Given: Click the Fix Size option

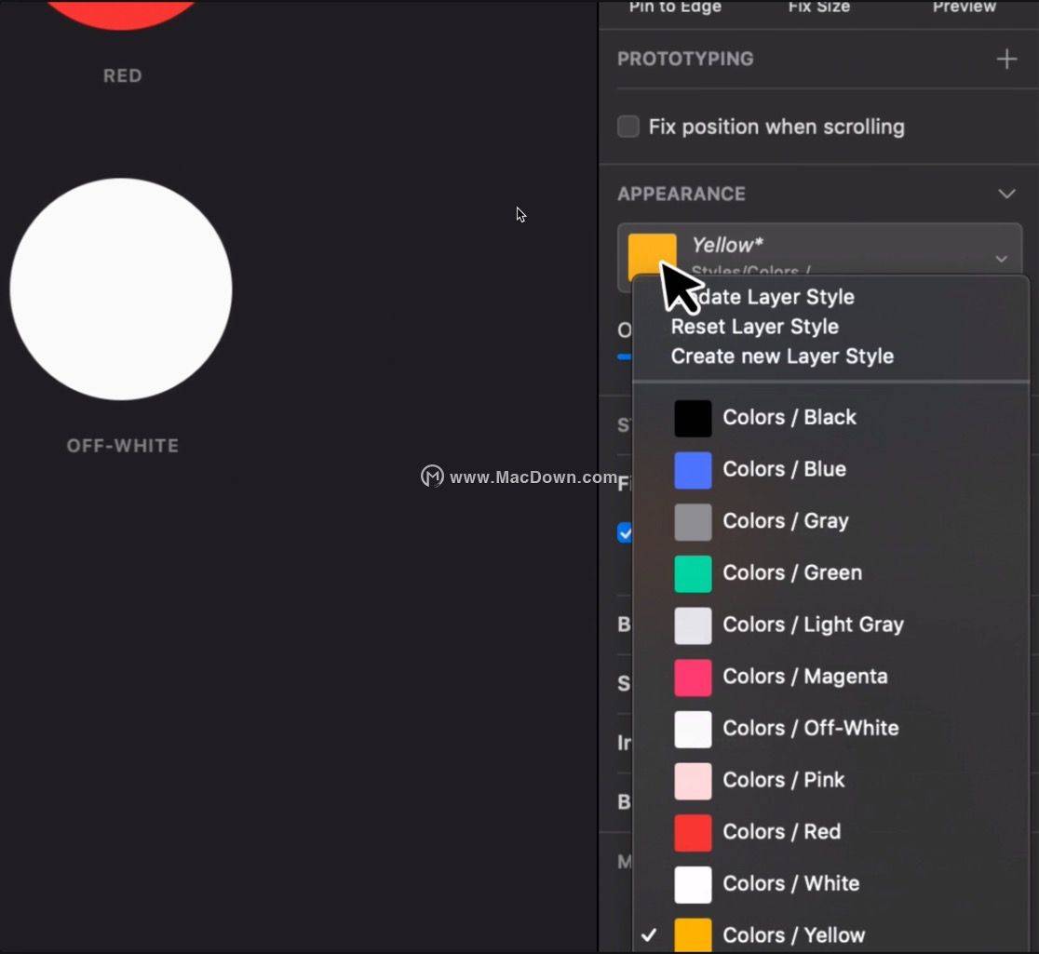Looking at the screenshot, I should coord(819,7).
